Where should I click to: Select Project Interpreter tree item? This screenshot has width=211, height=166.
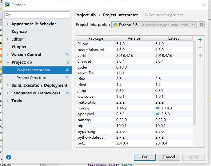[37, 70]
